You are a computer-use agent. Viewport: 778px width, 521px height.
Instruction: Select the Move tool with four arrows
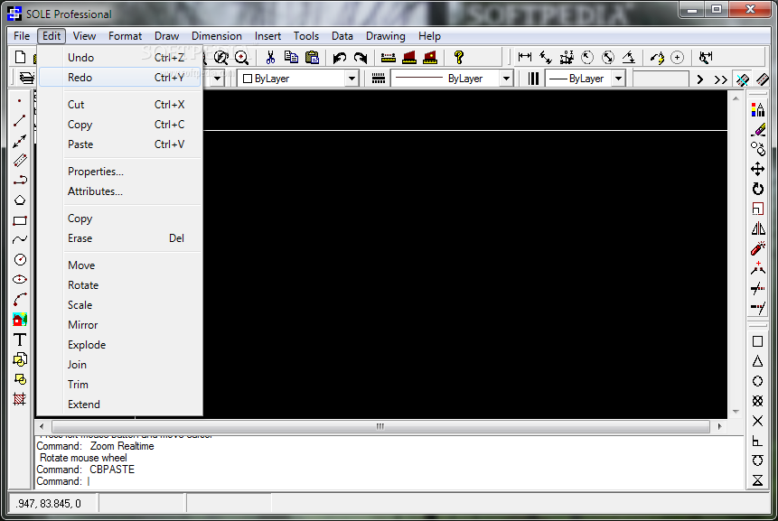coord(757,169)
